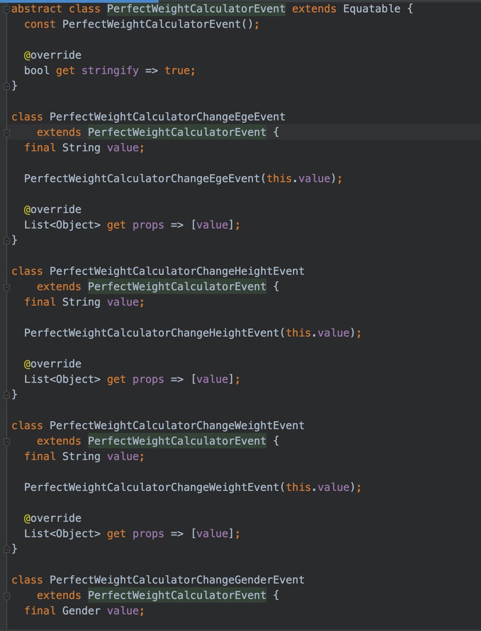Click the fold-end marker closing the abstract class
This screenshot has height=631, width=481.
click(x=6, y=86)
